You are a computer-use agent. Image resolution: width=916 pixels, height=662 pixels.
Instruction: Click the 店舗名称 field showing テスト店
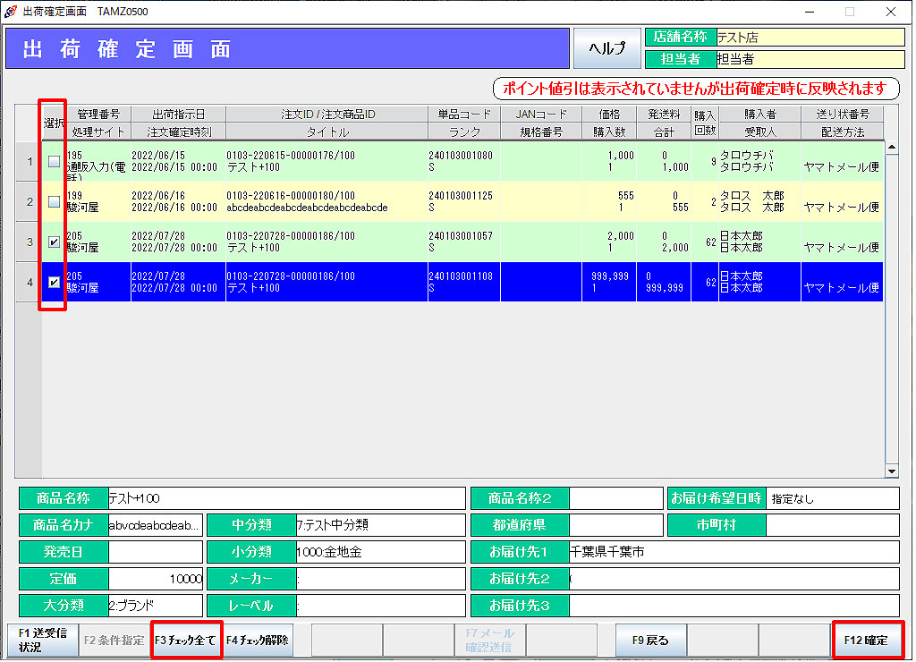[x=810, y=38]
